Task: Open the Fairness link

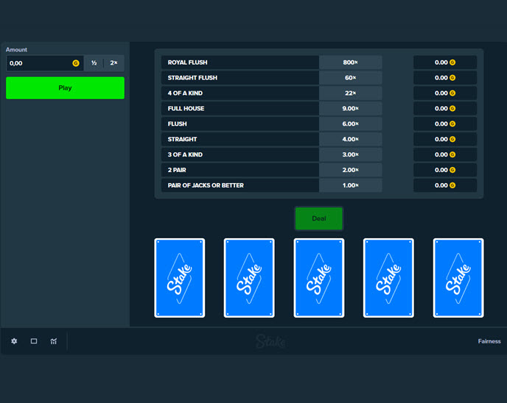Action: pyautogui.click(x=489, y=341)
